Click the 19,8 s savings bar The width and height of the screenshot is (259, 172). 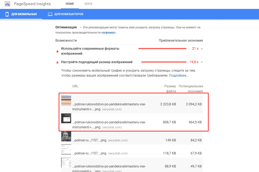pyautogui.click(x=164, y=62)
